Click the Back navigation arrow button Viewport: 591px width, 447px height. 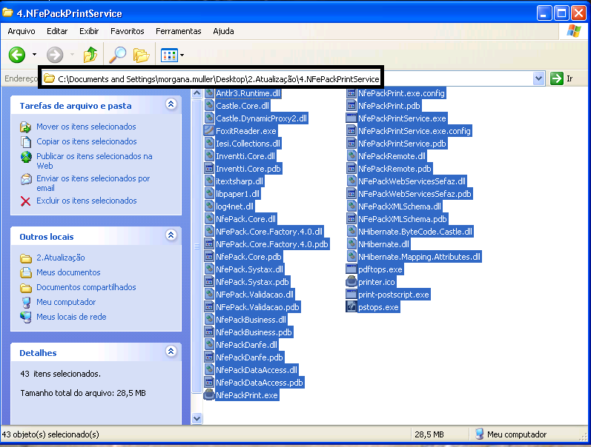[18, 55]
